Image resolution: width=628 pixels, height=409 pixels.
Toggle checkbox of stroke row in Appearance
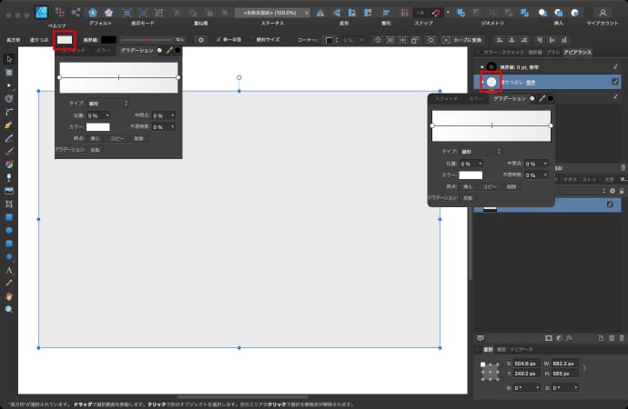coord(615,66)
